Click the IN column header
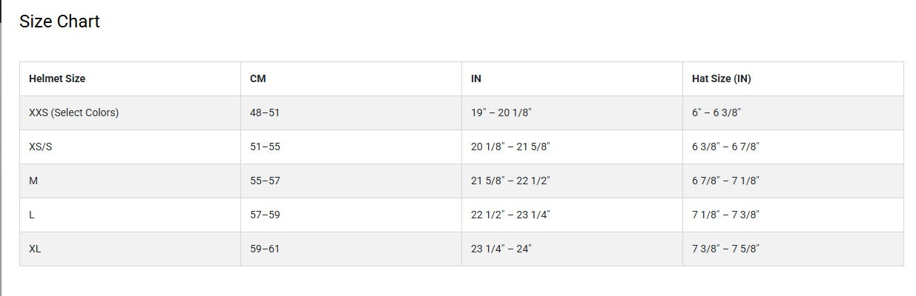The image size is (916, 296). [x=476, y=78]
